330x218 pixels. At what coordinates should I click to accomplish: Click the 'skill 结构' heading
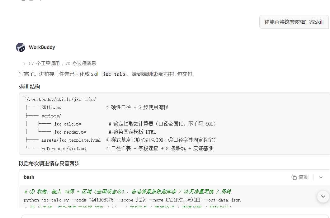tap(29, 87)
